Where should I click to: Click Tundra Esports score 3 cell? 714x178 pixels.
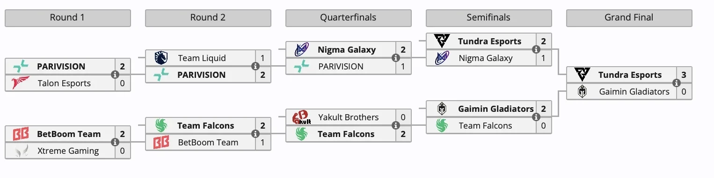click(x=684, y=75)
